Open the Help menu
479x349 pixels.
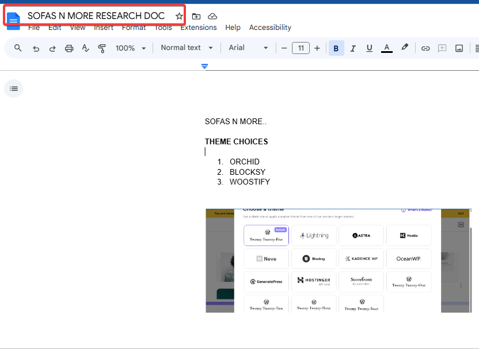[233, 28]
